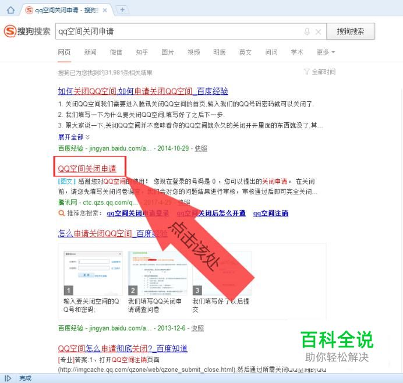Click the browser home icon

coord(10,10)
